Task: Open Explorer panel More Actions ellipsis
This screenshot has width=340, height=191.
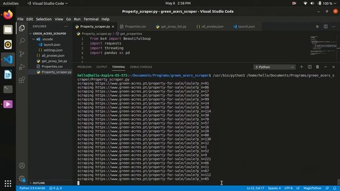Action: point(66,27)
